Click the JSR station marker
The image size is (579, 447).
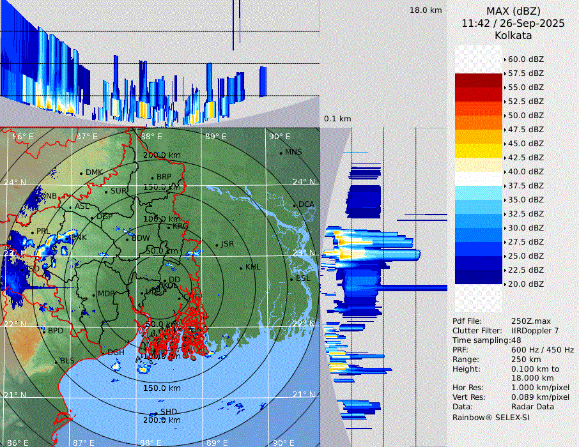217,245
